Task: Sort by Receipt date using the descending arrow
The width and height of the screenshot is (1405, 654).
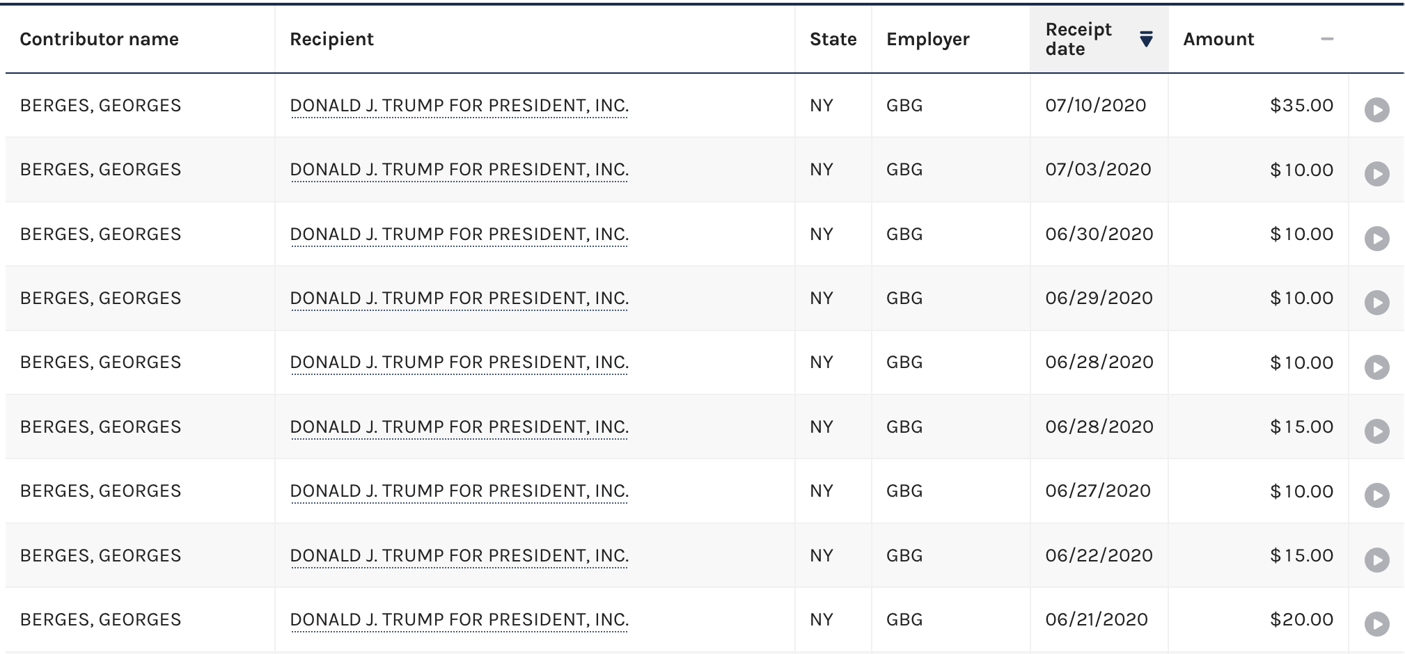Action: pyautogui.click(x=1146, y=40)
